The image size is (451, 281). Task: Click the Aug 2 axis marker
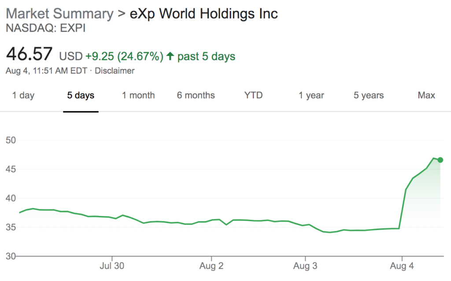(211, 266)
